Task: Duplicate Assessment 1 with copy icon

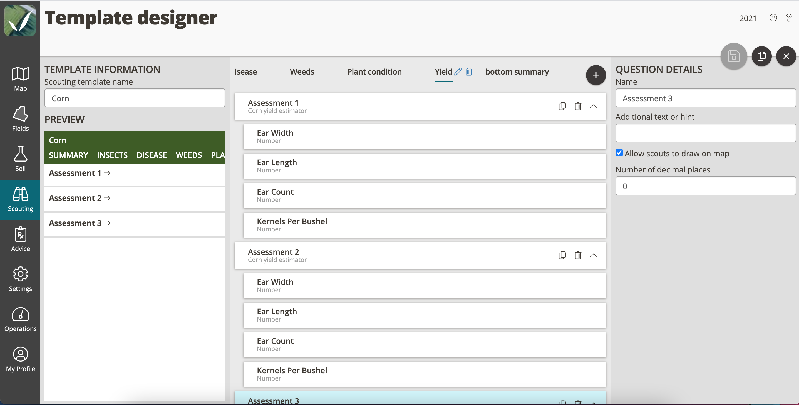Action: click(562, 106)
